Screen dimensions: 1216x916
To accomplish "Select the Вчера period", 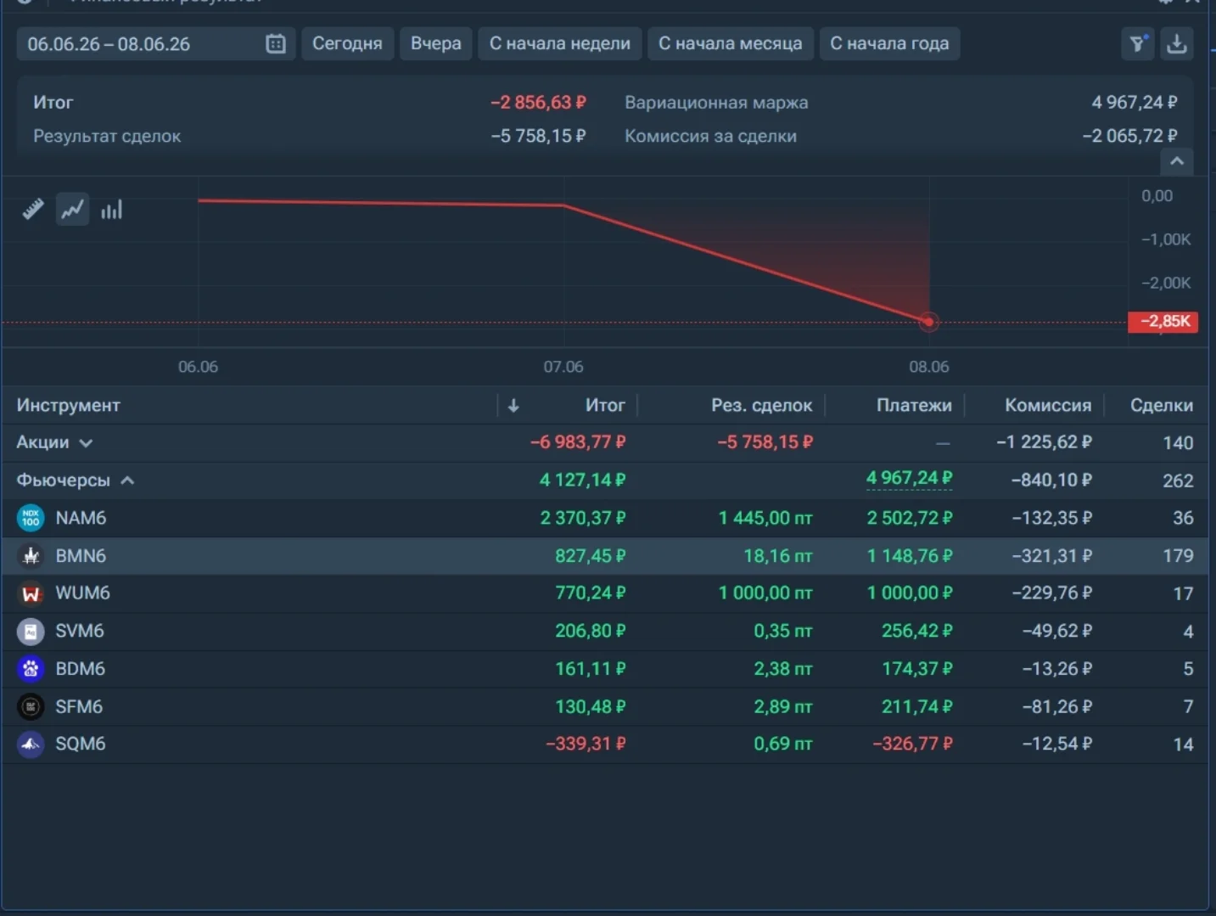I will (436, 43).
